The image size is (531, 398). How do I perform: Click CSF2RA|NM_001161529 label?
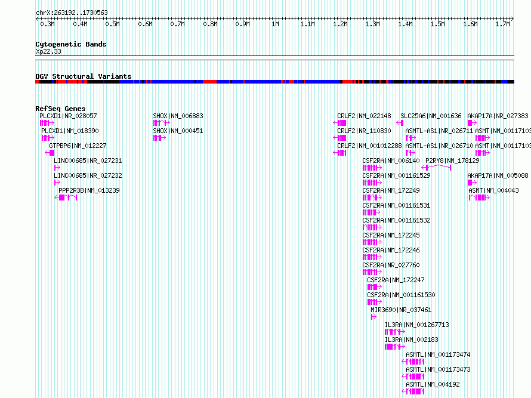[x=396, y=175]
